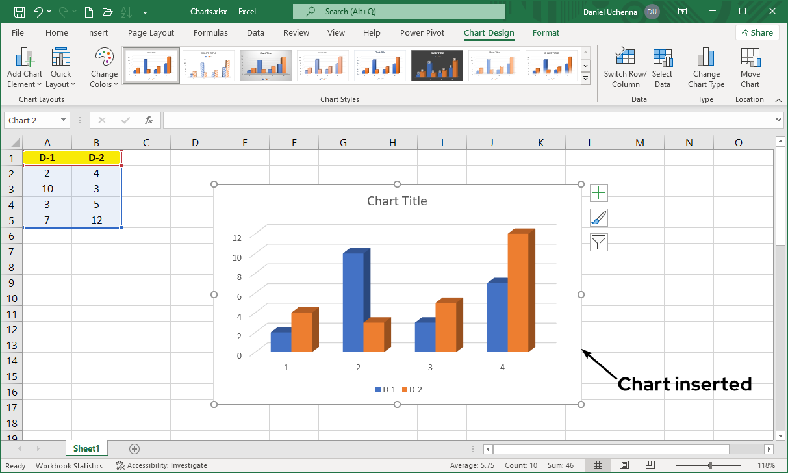Add a new sheet with the plus button
788x473 pixels.
tap(134, 448)
